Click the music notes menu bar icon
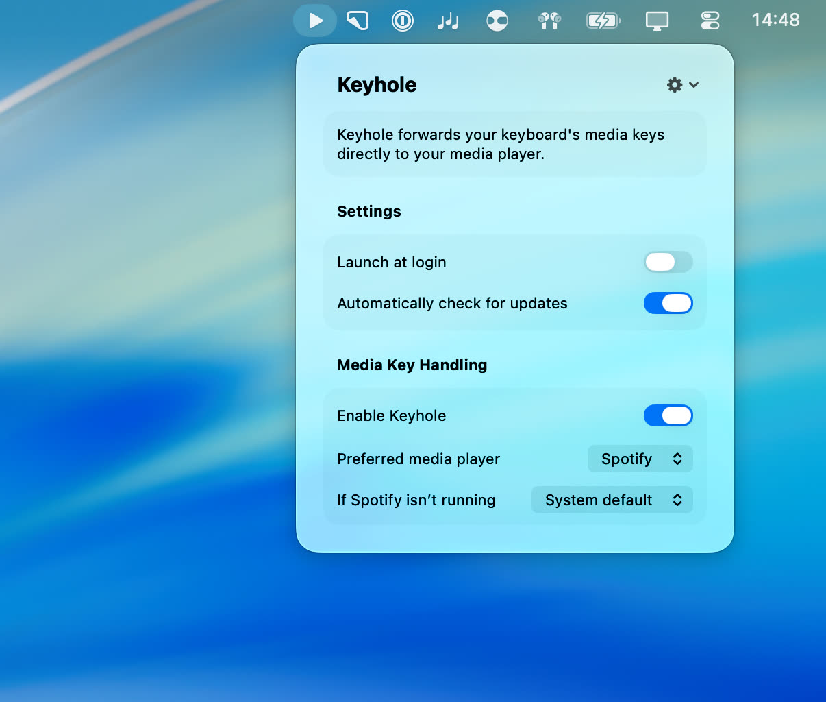 click(x=448, y=21)
